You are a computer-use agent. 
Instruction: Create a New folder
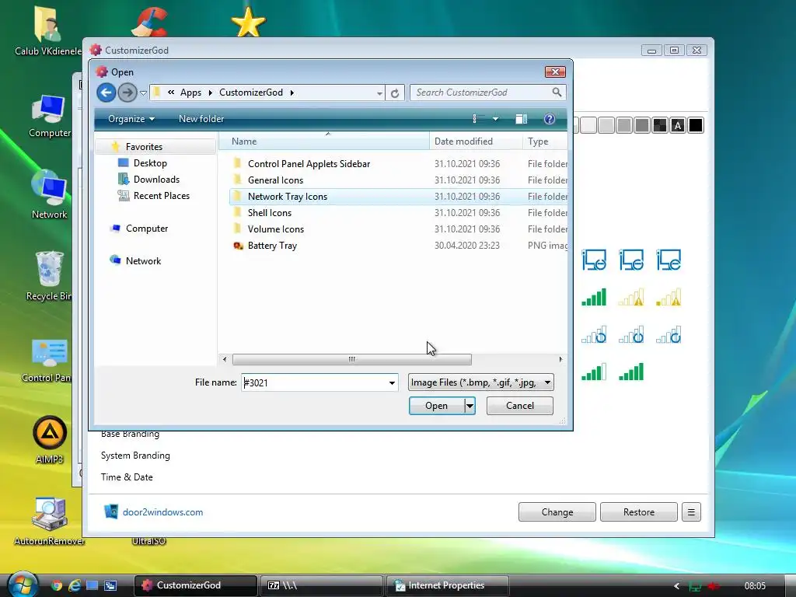pos(201,119)
